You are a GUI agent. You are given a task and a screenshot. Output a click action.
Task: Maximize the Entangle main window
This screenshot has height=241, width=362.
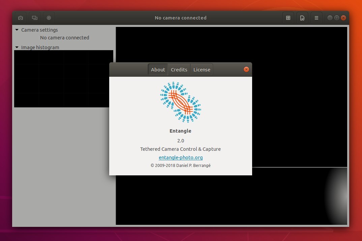point(337,18)
